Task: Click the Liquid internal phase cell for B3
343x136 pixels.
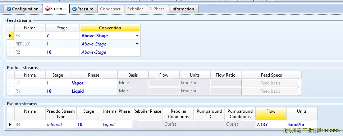Action: pos(116,125)
